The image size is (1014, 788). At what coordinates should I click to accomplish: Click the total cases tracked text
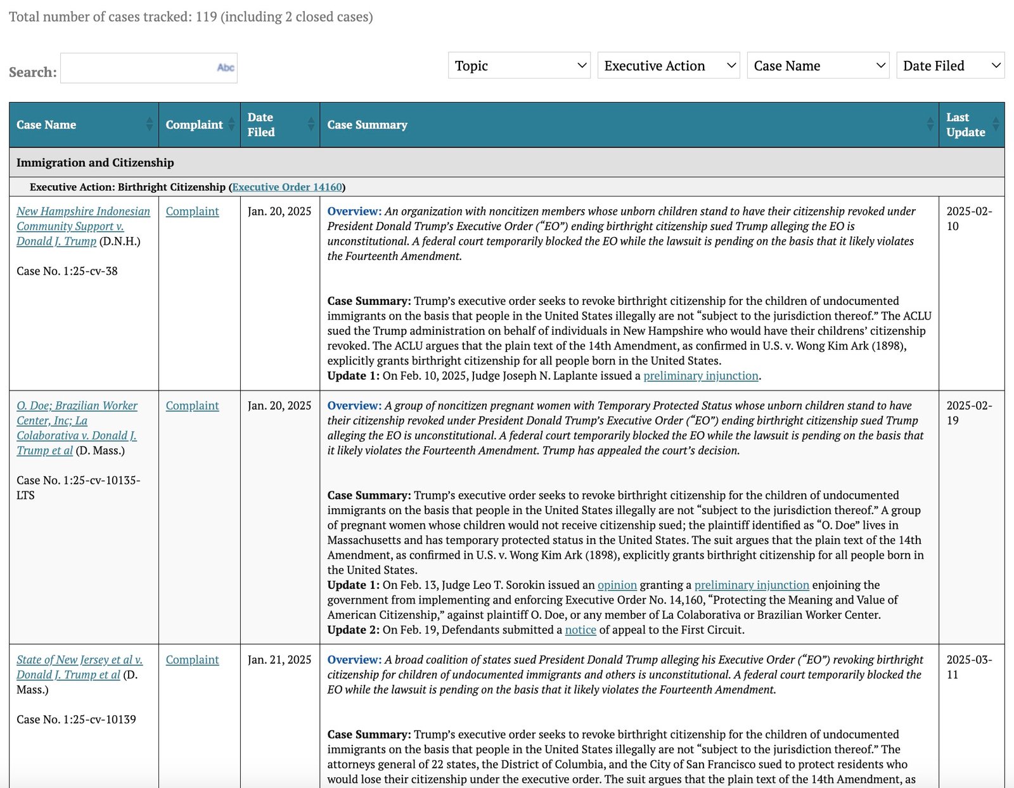click(x=191, y=17)
